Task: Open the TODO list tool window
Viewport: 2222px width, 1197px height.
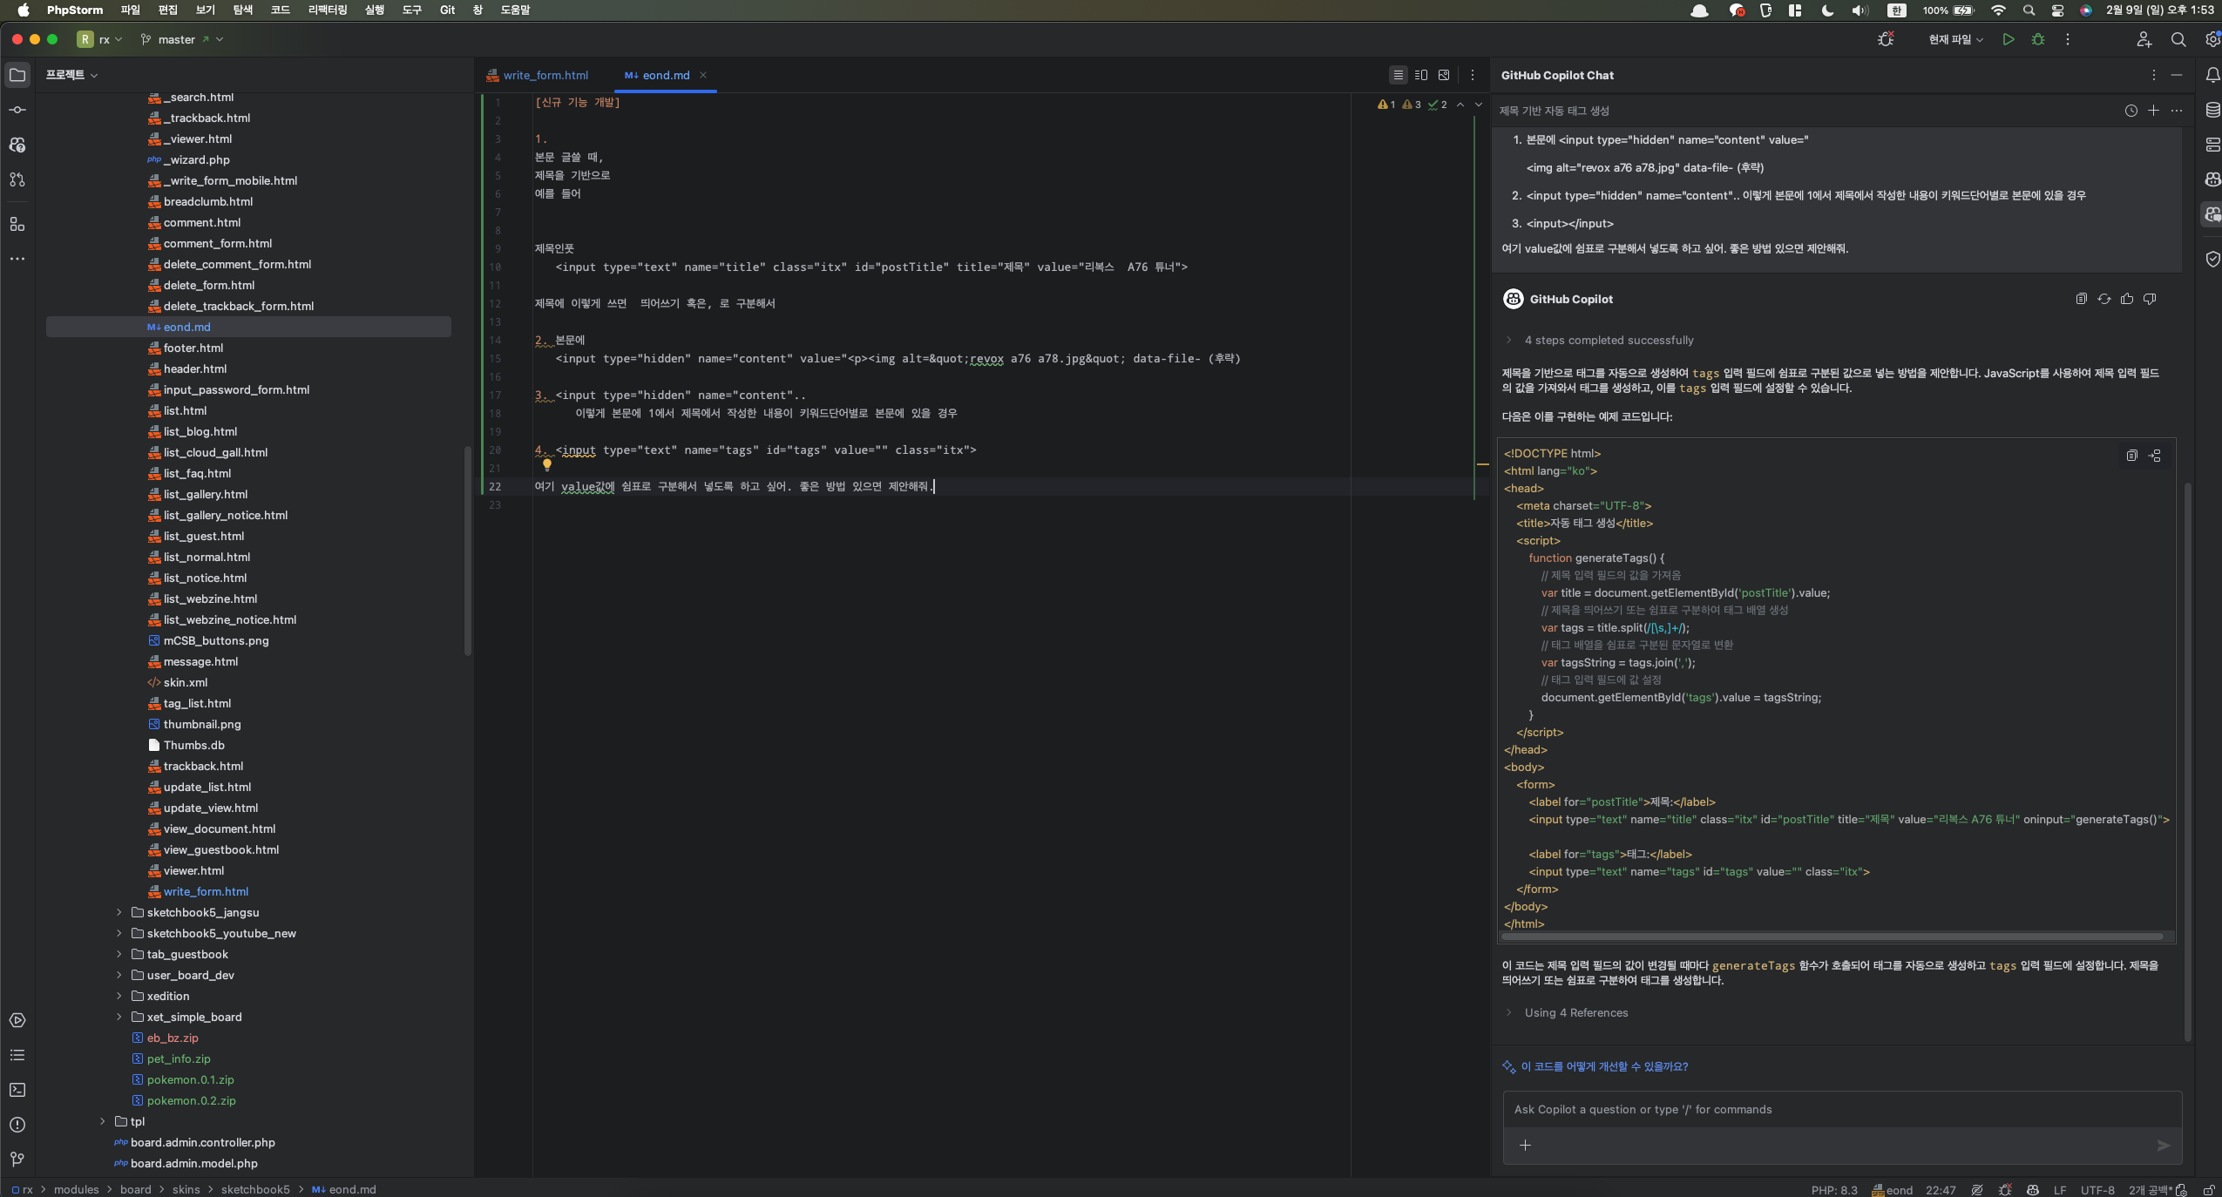Action: 17,1055
